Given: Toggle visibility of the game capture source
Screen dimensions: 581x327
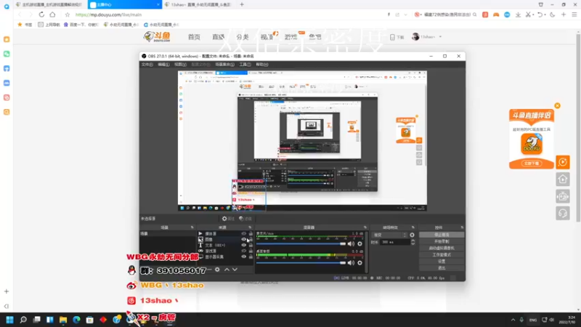Looking at the screenshot, I should [x=244, y=251].
